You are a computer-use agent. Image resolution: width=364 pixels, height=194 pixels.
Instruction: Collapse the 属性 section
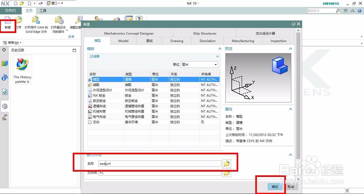coord(290,109)
